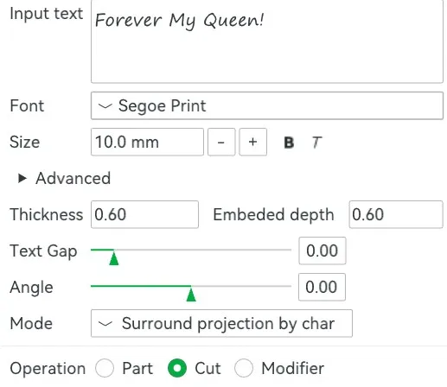
Task: Open the Segoe Print font dropdown
Action: [267, 105]
